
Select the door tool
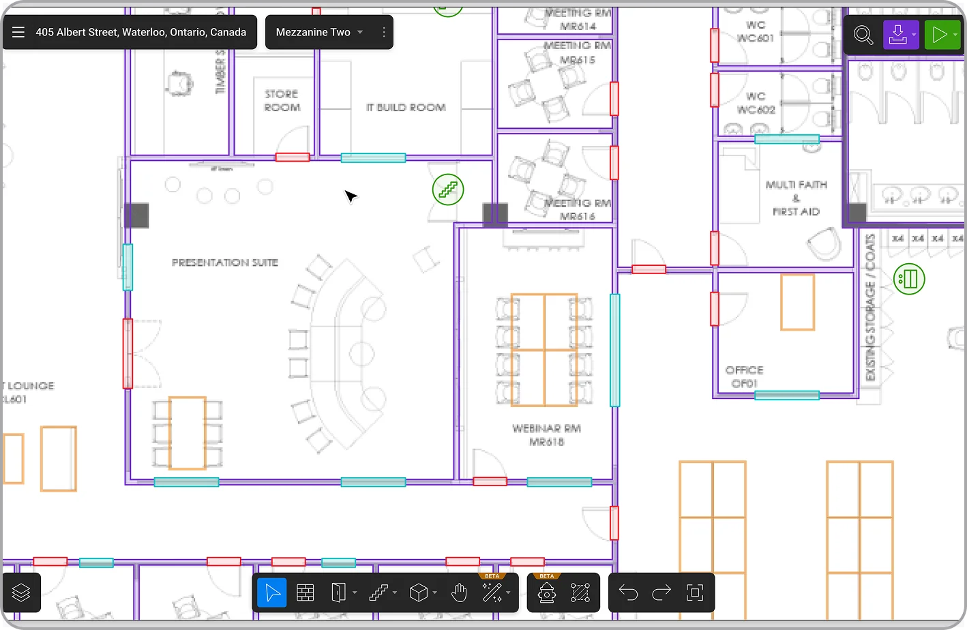pyautogui.click(x=338, y=593)
